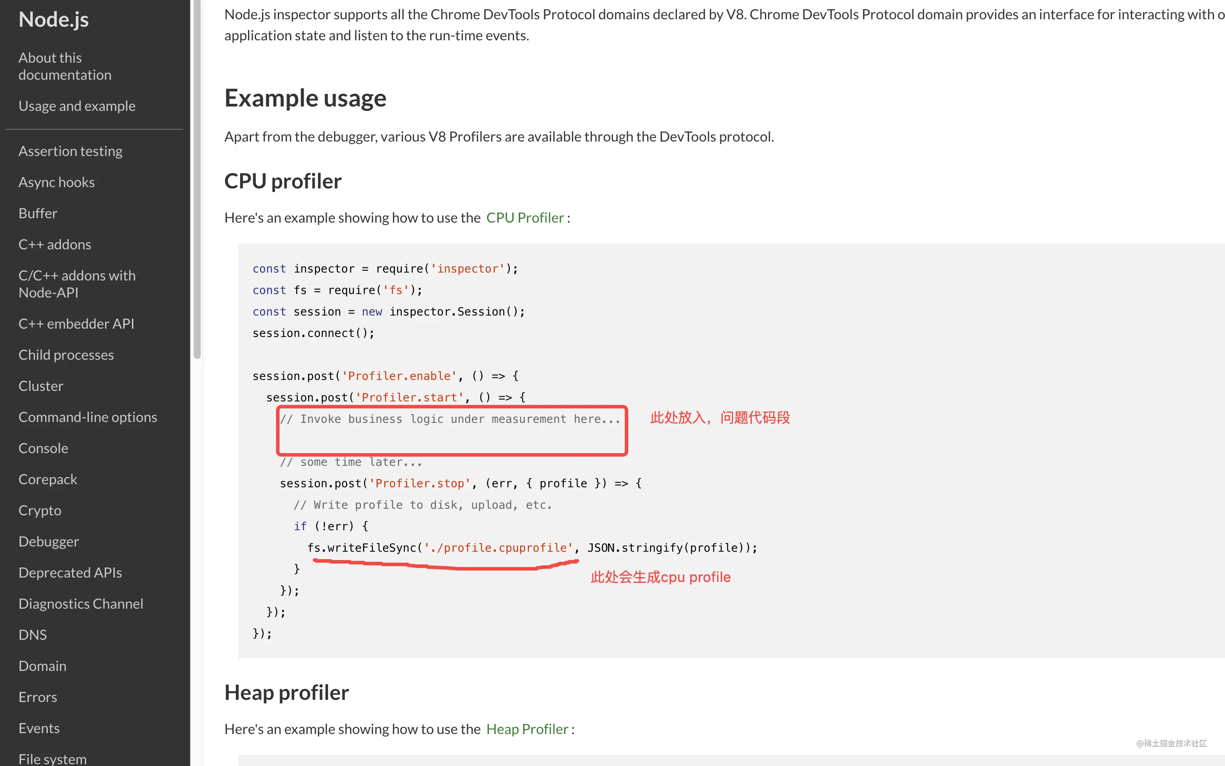Click the File system sidebar item
The width and height of the screenshot is (1225, 766).
coord(54,758)
